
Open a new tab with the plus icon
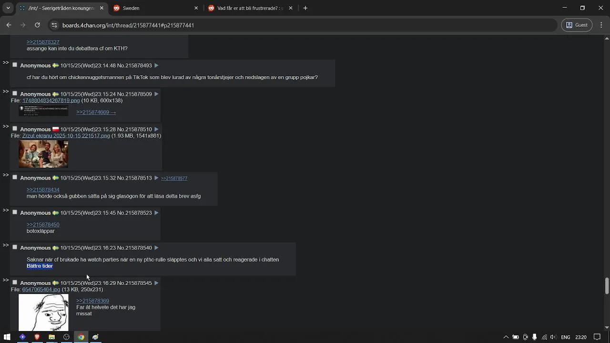[x=305, y=8]
